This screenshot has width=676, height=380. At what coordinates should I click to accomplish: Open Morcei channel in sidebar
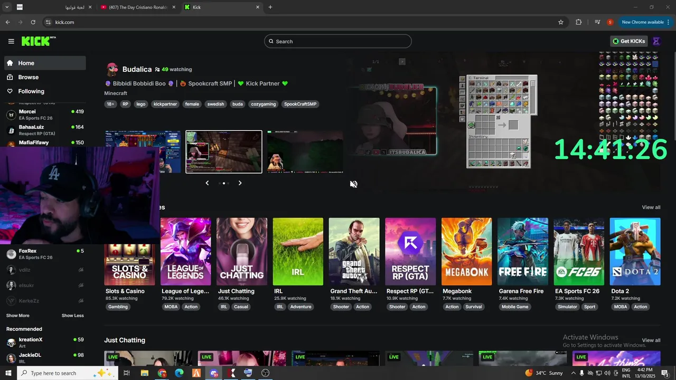[x=45, y=115]
